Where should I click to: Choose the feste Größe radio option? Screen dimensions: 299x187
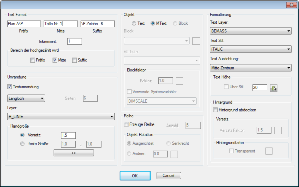pos(22,144)
